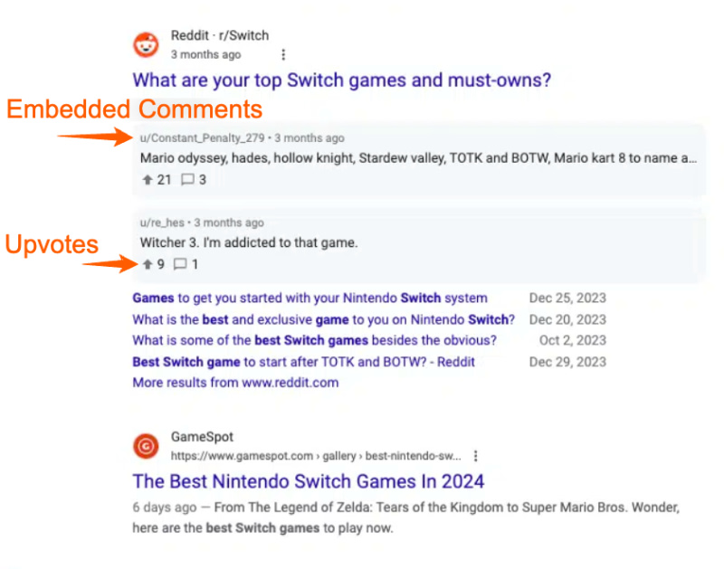Click the 'Witcher 3' embedded comment text
Viewport: 724px width, 569px height.
pyautogui.click(x=249, y=242)
